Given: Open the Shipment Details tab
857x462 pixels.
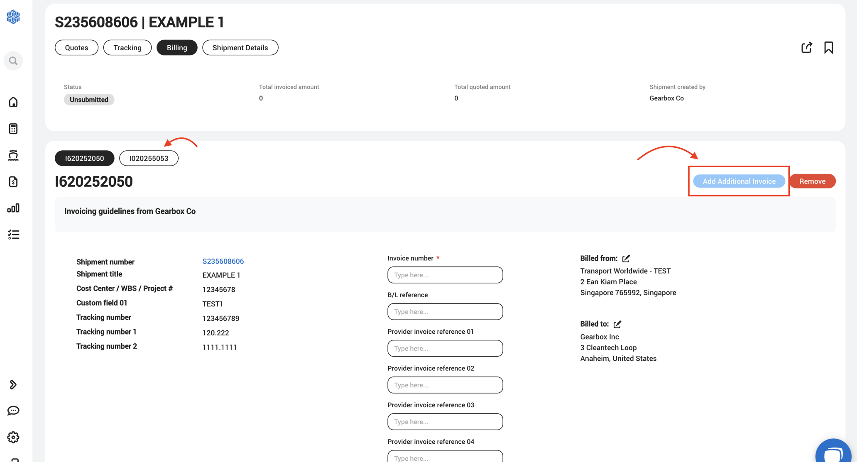Looking at the screenshot, I should (x=240, y=47).
